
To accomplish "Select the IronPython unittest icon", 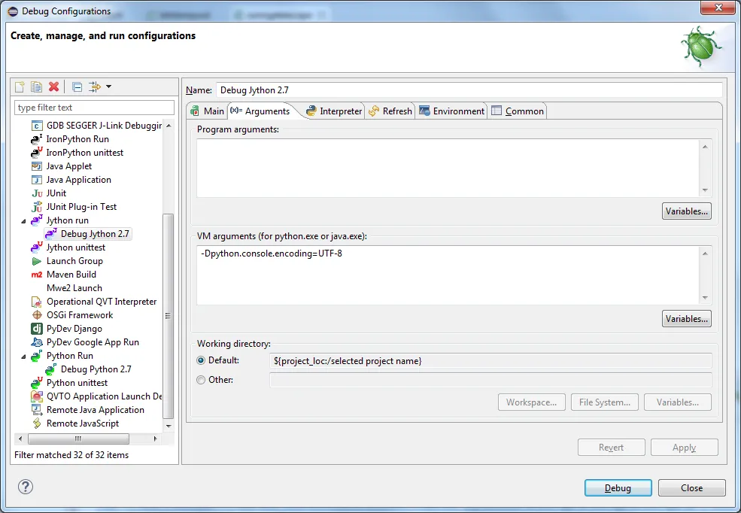I will click(36, 153).
